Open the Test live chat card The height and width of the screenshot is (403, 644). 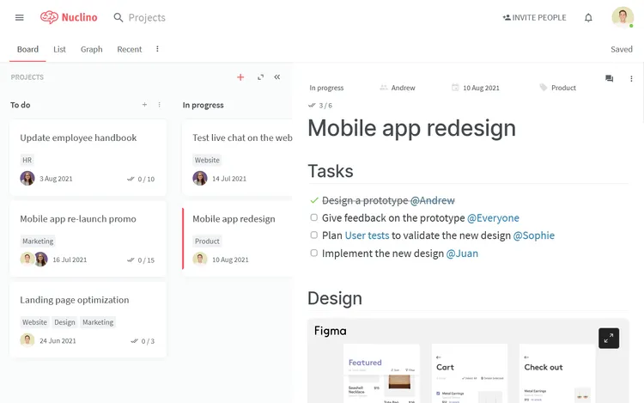[237, 157]
